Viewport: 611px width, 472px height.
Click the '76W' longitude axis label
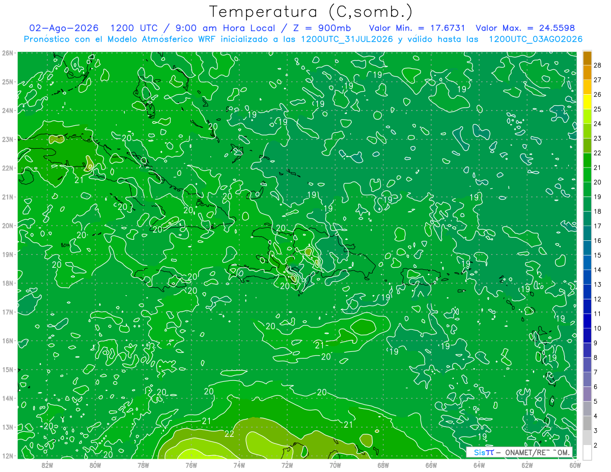[191, 465]
